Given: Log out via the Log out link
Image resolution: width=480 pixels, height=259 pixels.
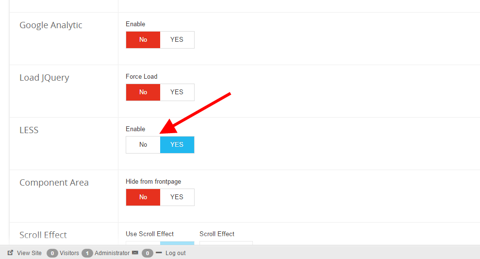Looking at the screenshot, I should pos(175,253).
